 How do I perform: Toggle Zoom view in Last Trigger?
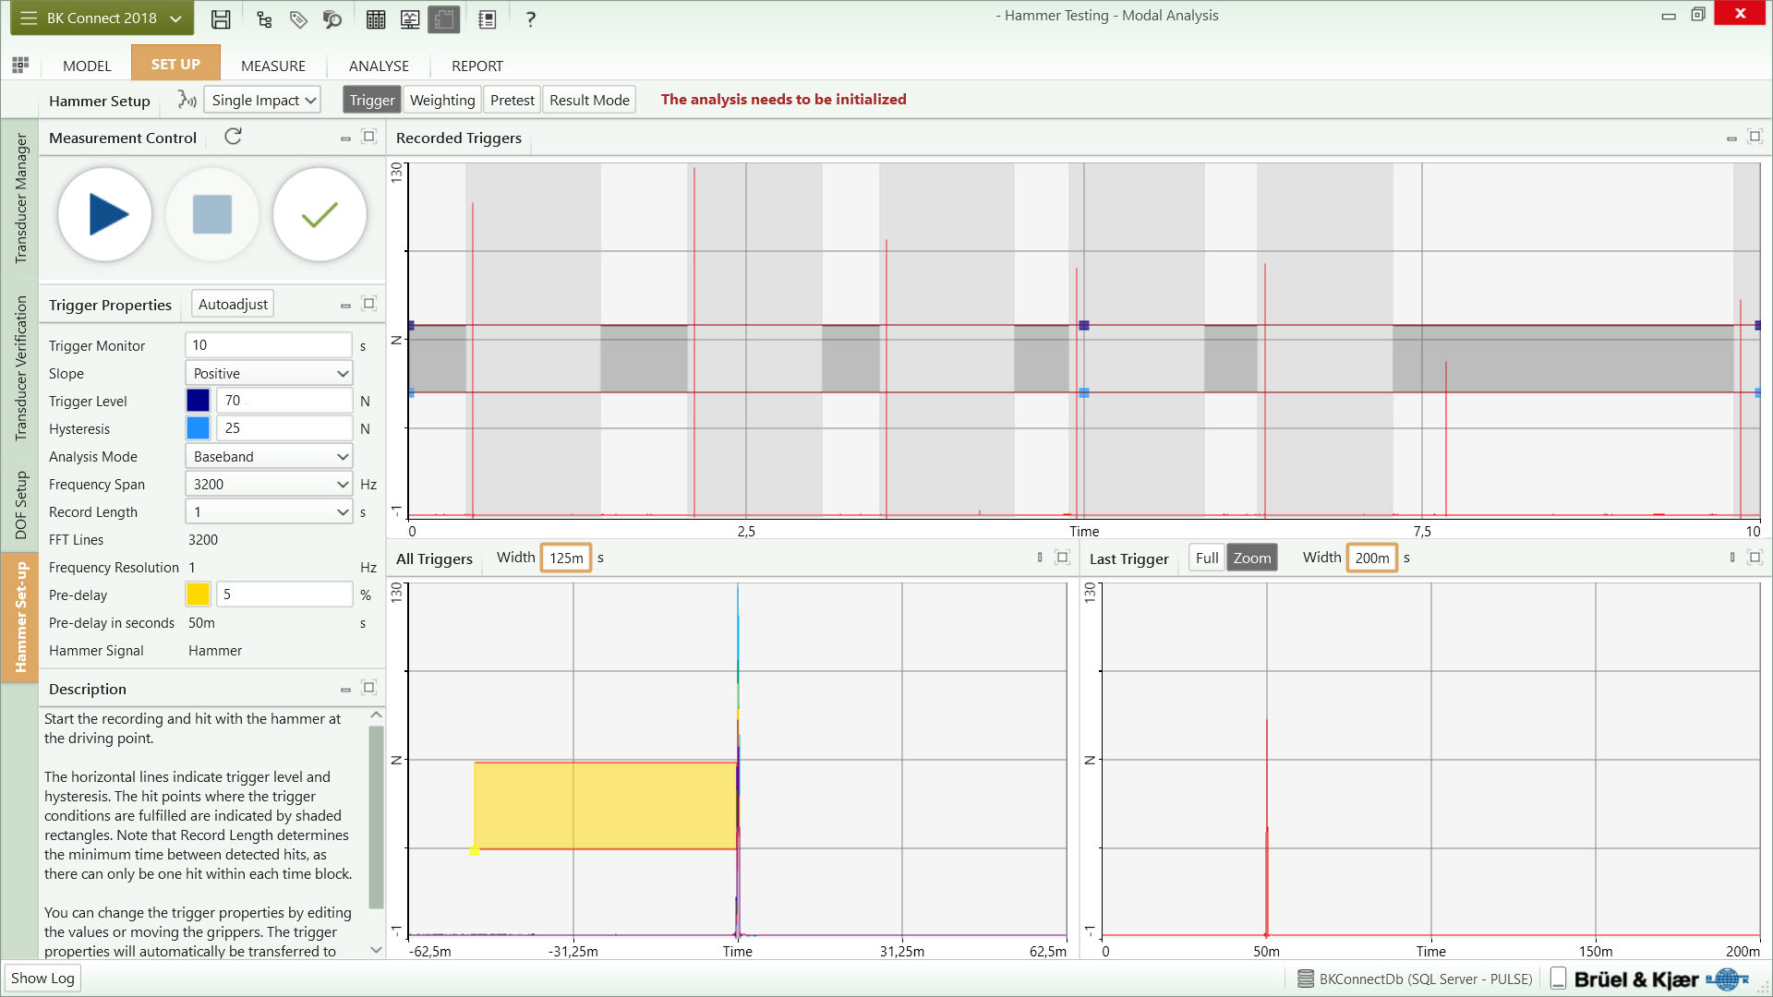click(x=1251, y=558)
